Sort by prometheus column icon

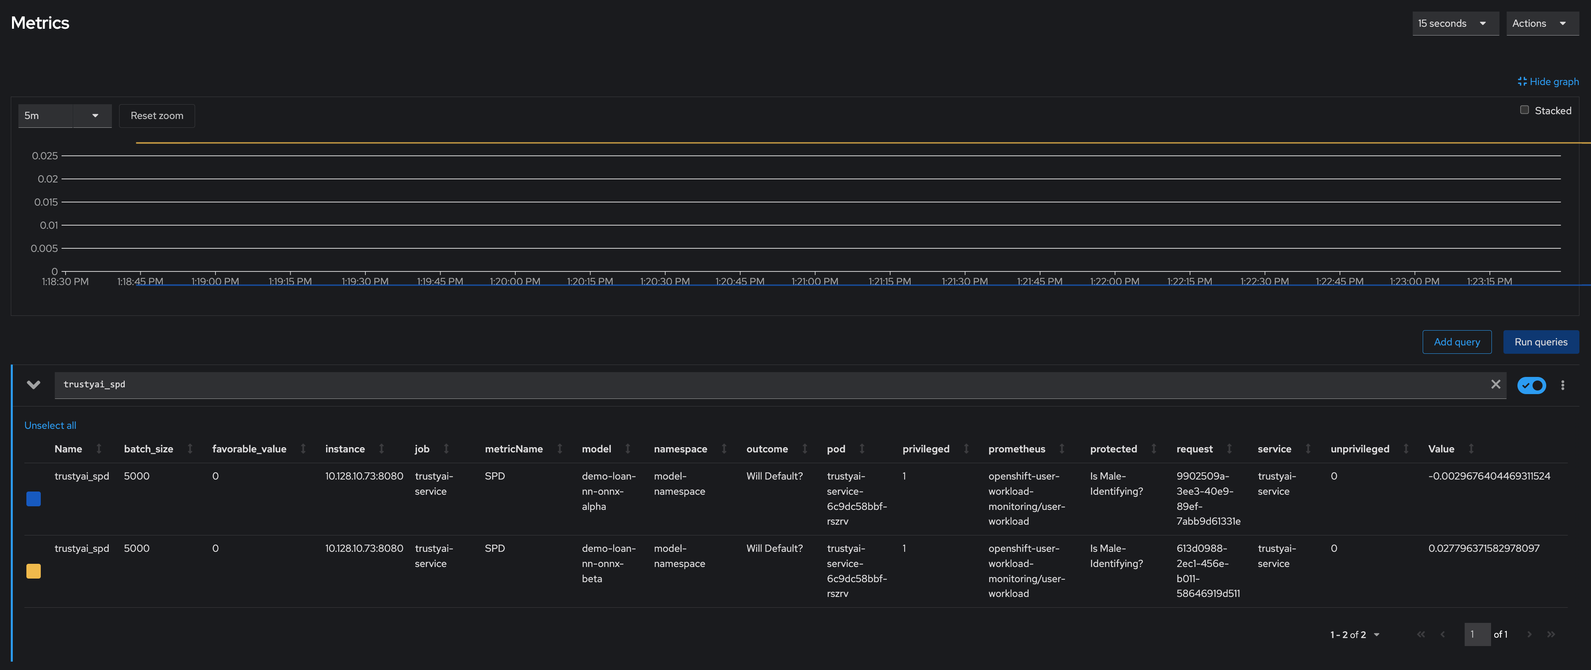1062,448
